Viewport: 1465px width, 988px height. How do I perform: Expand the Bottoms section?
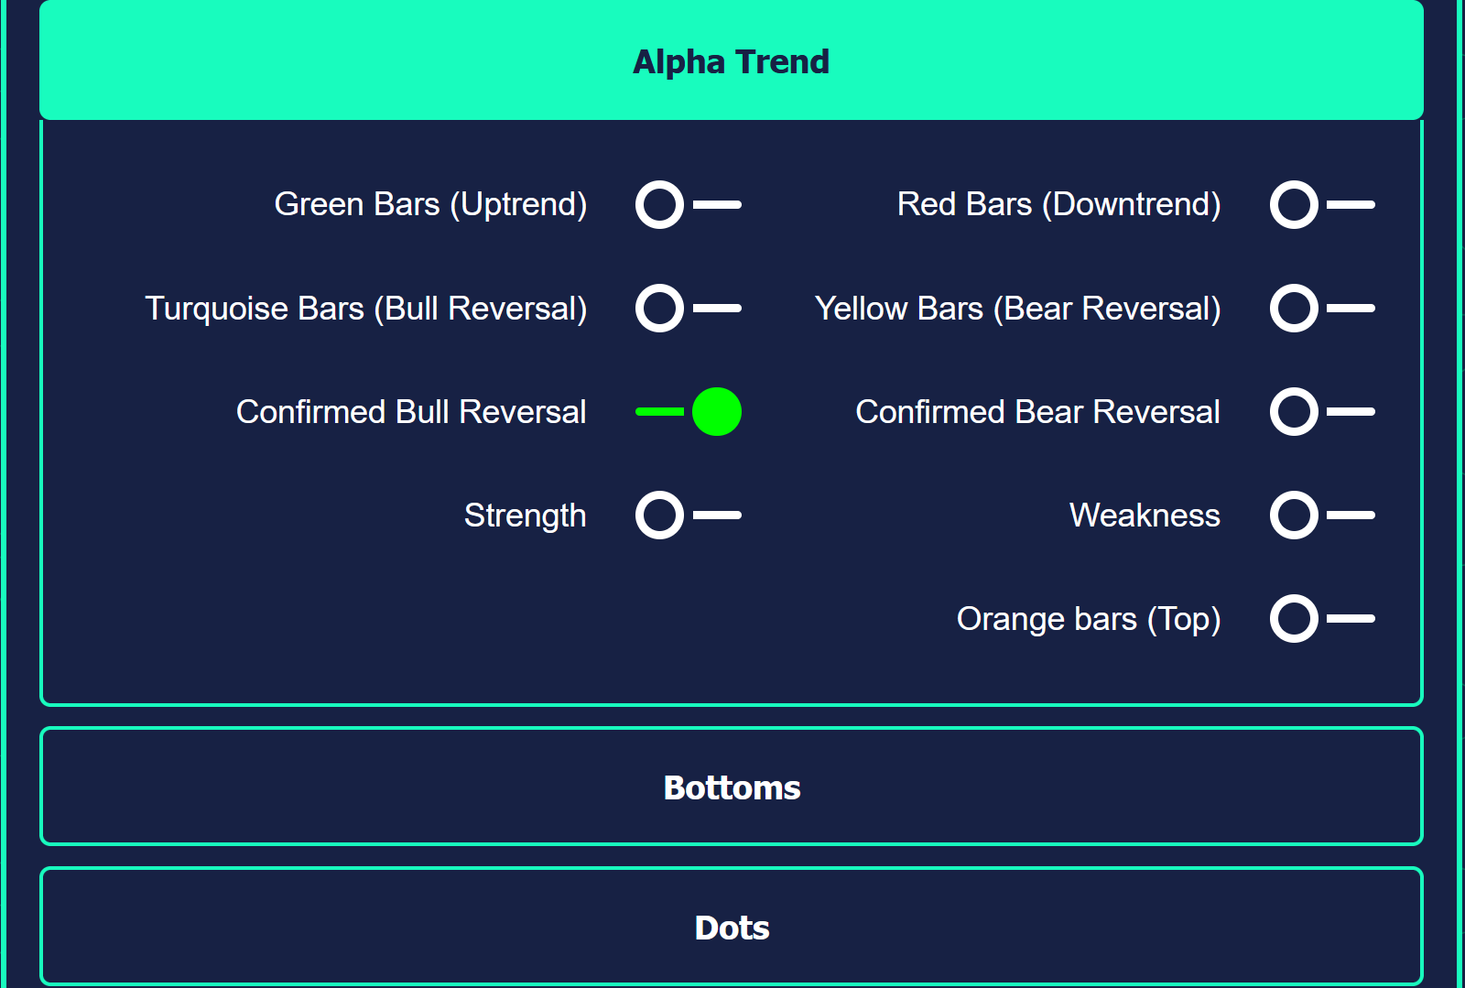click(x=732, y=787)
